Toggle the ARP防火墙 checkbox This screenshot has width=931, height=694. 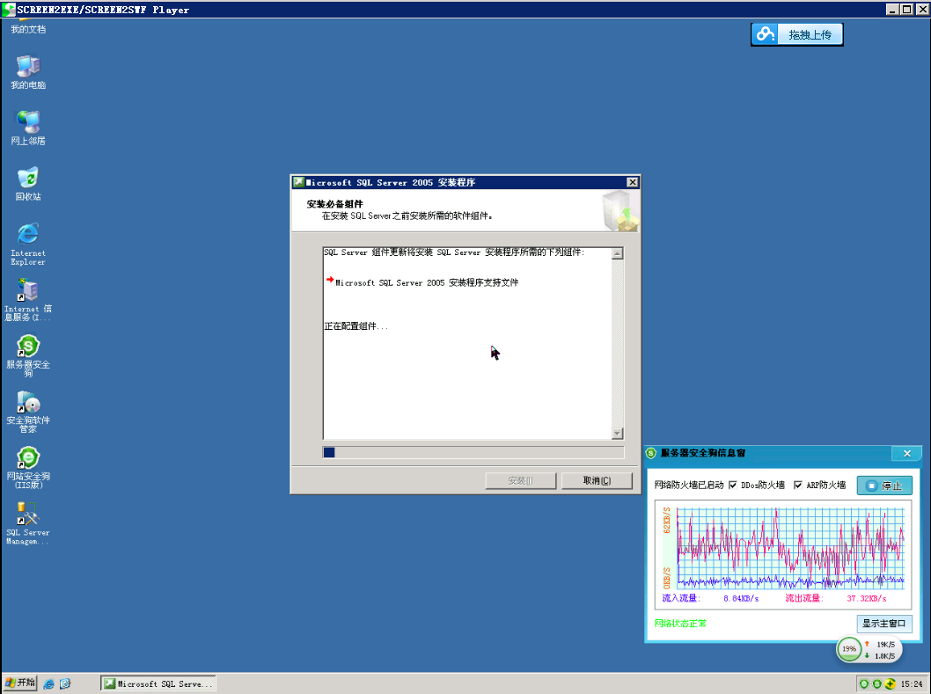tap(798, 485)
